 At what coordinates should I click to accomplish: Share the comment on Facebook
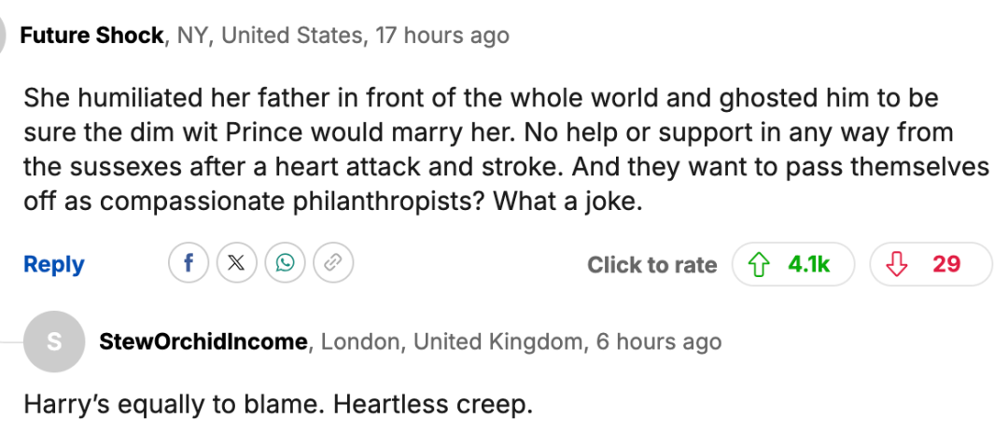coord(189,264)
